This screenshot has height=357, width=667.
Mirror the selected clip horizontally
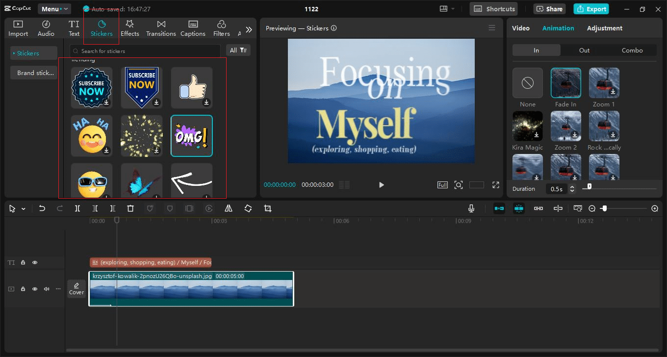tap(228, 208)
